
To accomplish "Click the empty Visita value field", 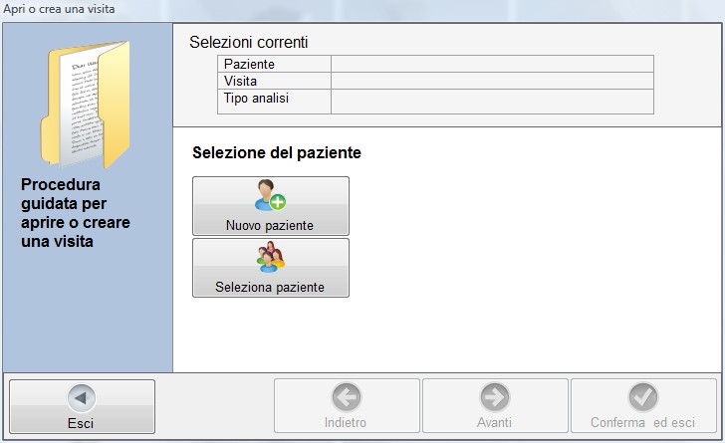I will tap(492, 81).
